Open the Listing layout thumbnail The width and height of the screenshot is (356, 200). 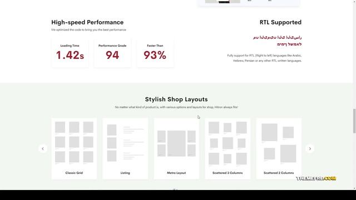tap(125, 148)
